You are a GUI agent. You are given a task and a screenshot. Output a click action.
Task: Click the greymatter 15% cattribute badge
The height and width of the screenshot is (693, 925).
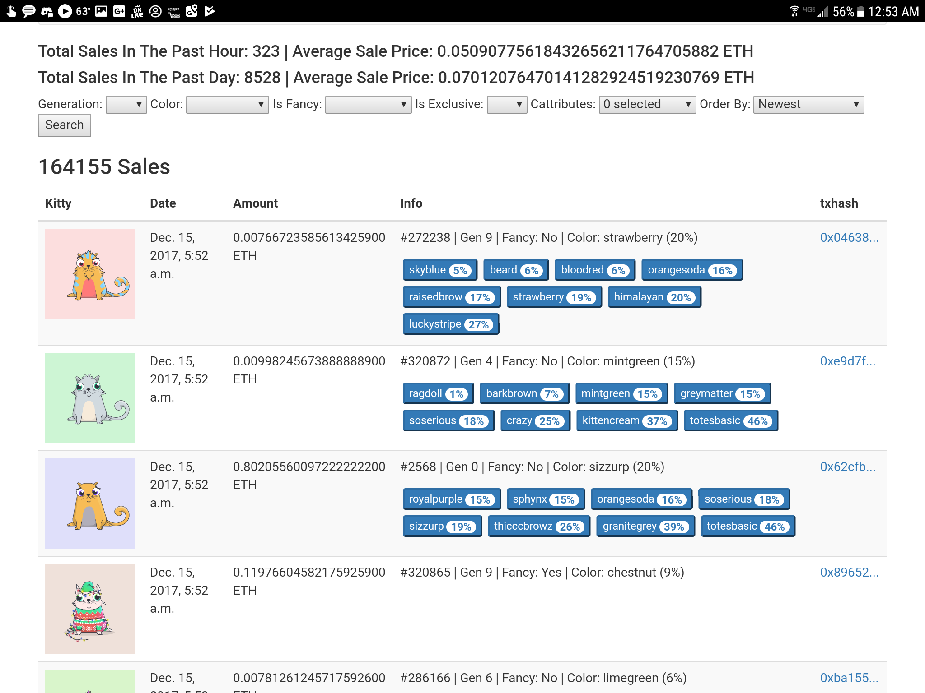722,393
